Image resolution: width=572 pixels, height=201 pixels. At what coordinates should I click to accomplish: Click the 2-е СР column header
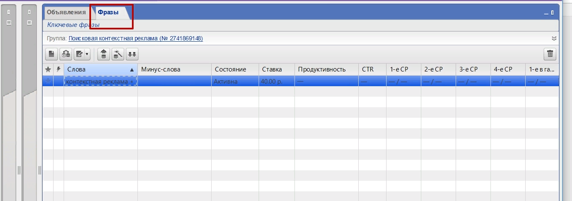pos(438,69)
